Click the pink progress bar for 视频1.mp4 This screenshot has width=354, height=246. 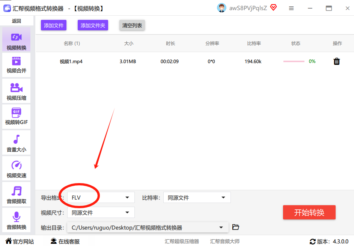pos(294,61)
